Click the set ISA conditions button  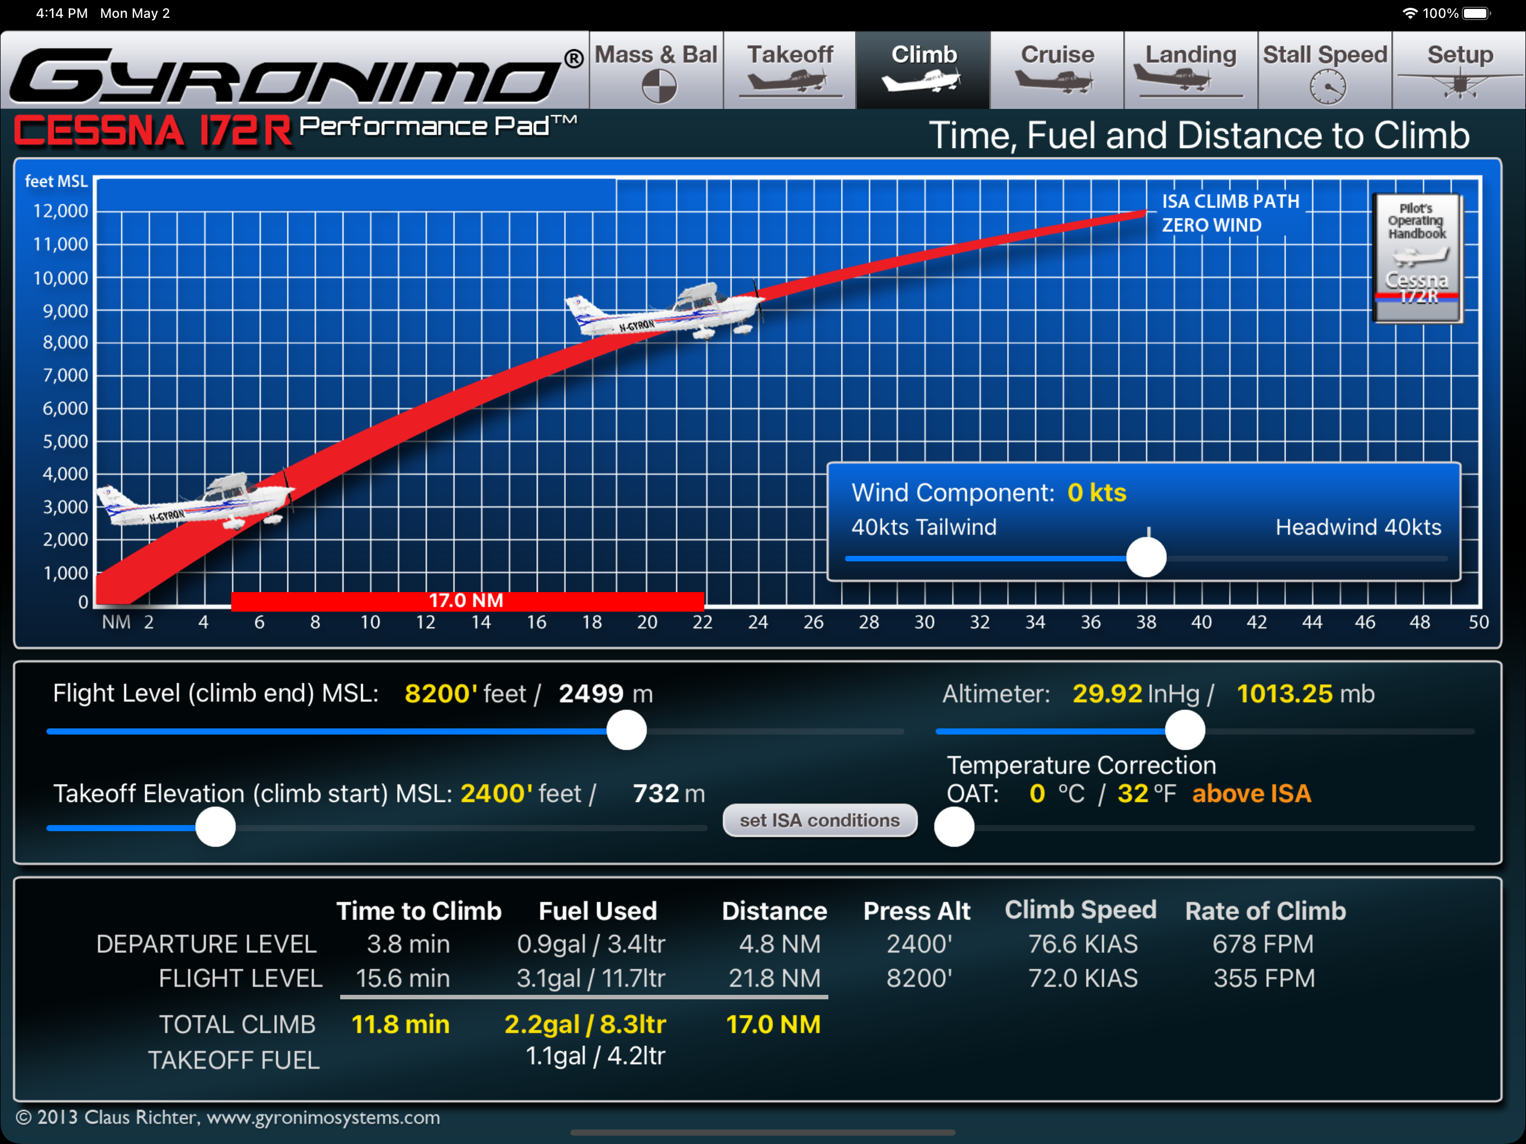(x=819, y=819)
